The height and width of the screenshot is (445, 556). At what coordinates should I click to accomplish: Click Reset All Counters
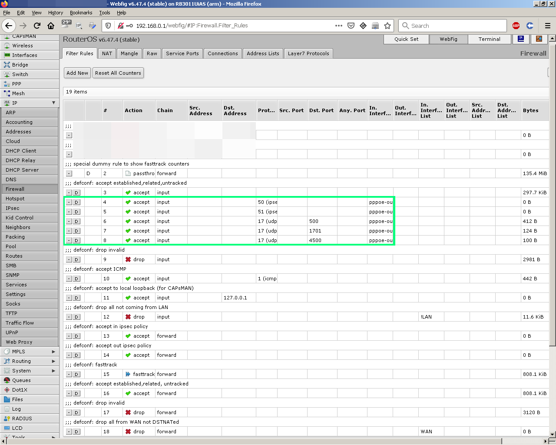[118, 73]
